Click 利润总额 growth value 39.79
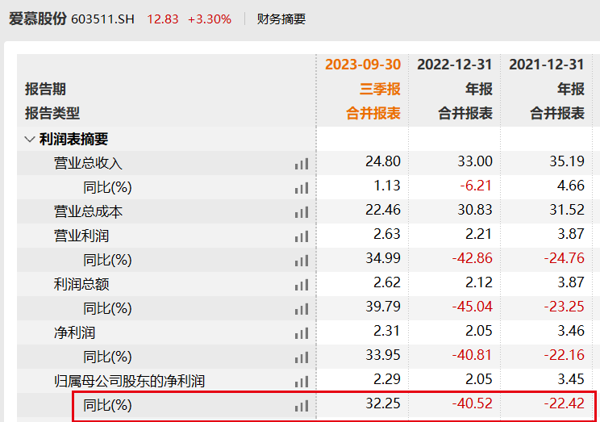The height and width of the screenshot is (422, 600). (x=383, y=307)
